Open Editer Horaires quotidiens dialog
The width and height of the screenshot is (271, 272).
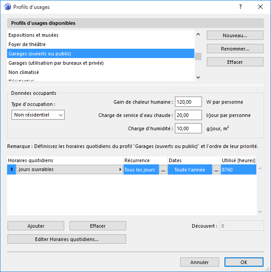tap(67, 239)
